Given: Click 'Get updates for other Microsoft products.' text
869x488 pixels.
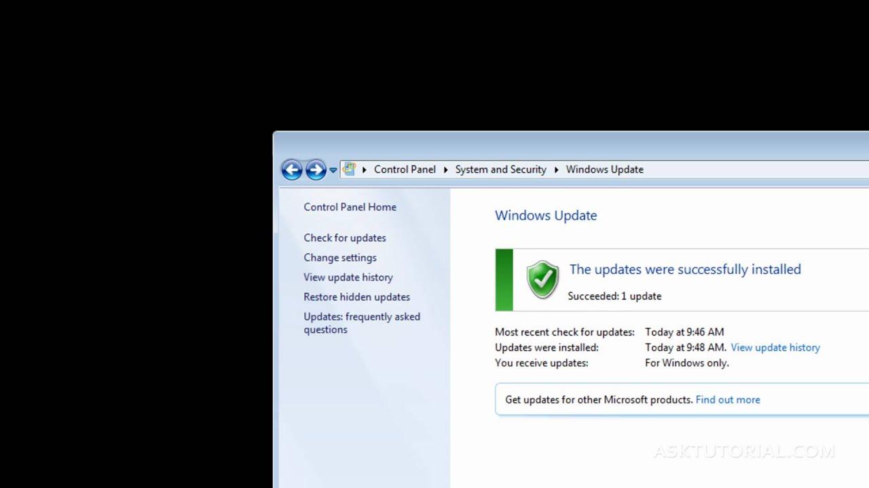Looking at the screenshot, I should (599, 399).
